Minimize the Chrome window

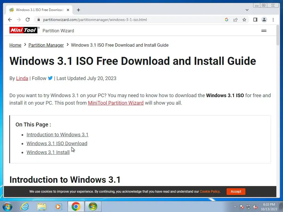tap(257, 6)
